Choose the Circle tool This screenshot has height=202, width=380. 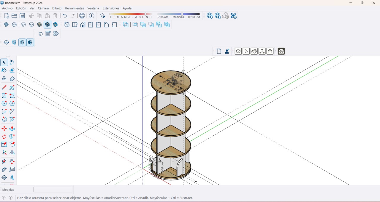click(4, 103)
